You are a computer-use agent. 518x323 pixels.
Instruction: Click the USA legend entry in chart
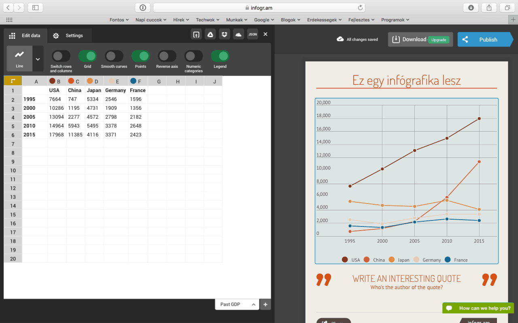click(x=351, y=260)
